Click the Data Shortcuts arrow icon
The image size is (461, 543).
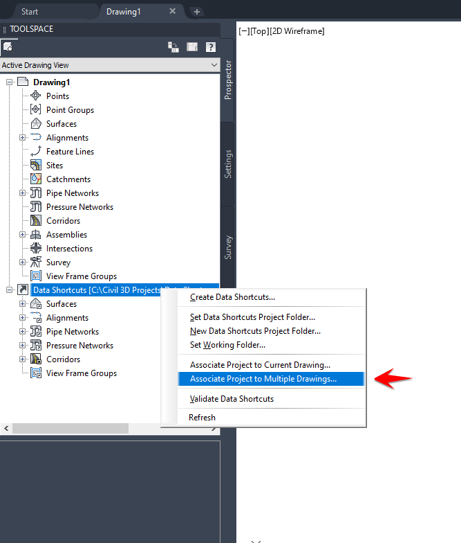pyautogui.click(x=23, y=290)
